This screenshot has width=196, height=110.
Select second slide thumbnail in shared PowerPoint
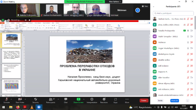coord(12,56)
